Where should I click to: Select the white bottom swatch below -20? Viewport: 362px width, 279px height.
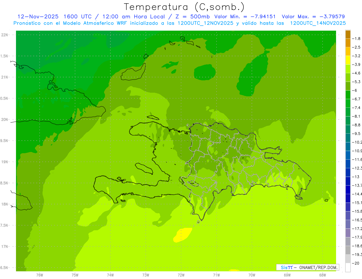click(x=348, y=268)
